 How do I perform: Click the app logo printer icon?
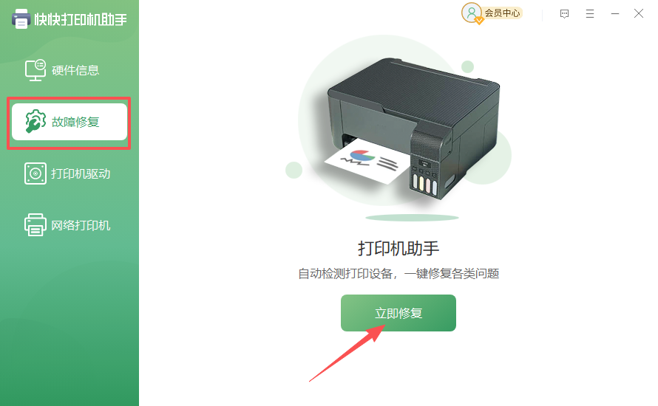click(21, 19)
